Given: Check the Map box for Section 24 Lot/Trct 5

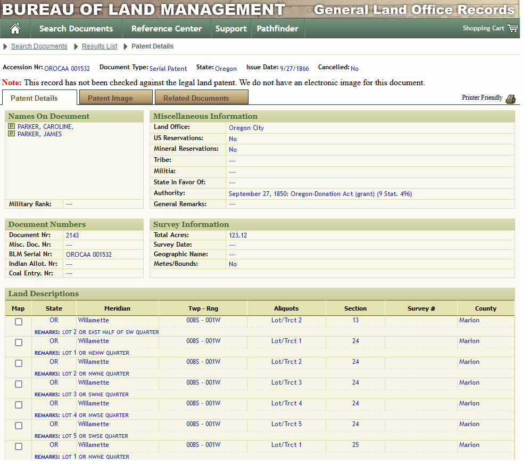Looking at the screenshot, I should click(19, 426).
